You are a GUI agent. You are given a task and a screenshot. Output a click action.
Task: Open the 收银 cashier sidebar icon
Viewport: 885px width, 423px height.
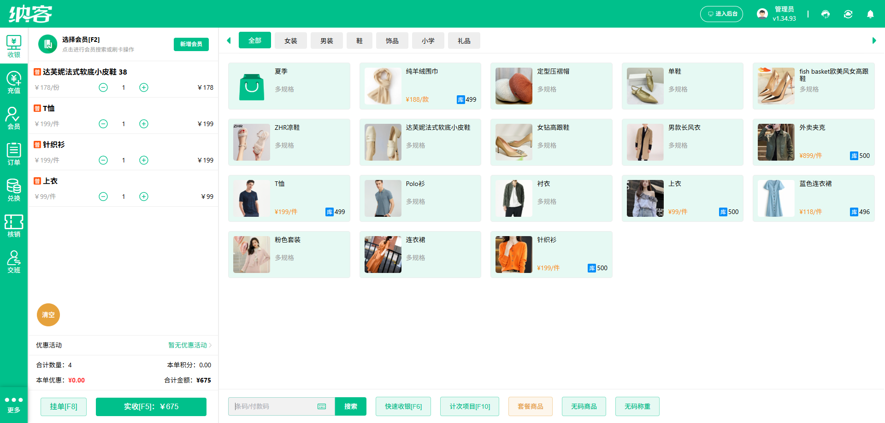(14, 46)
